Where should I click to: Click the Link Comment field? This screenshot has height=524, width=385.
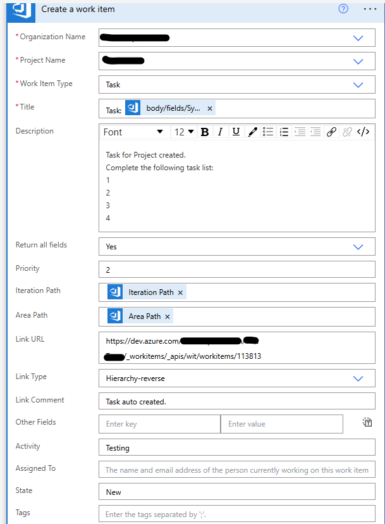pos(236,401)
